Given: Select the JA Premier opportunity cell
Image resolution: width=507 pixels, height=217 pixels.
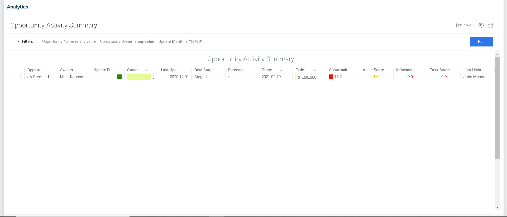Looking at the screenshot, I should coord(40,77).
